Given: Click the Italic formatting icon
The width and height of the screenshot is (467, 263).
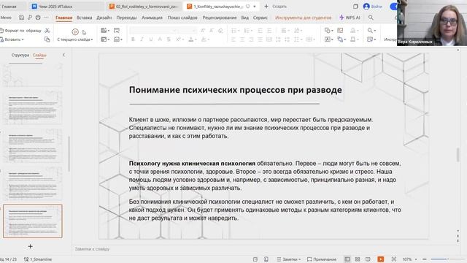Looking at the screenshot, I should click(142, 39).
